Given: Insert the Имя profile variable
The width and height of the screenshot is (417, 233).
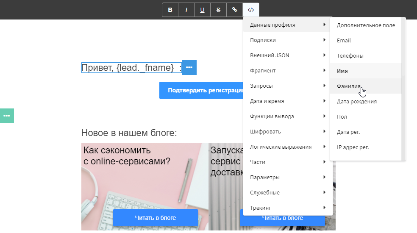Looking at the screenshot, I should point(366,71).
